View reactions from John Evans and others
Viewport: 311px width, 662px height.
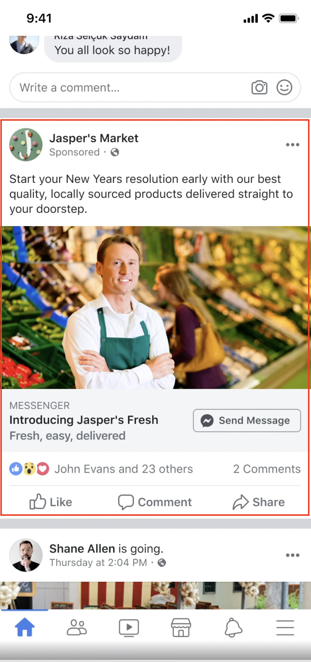(101, 469)
